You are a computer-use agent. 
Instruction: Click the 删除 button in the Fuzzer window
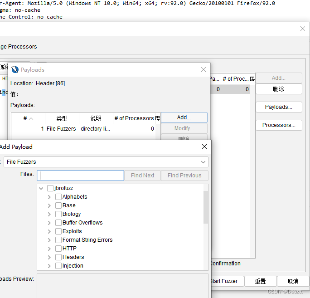(x=279, y=89)
